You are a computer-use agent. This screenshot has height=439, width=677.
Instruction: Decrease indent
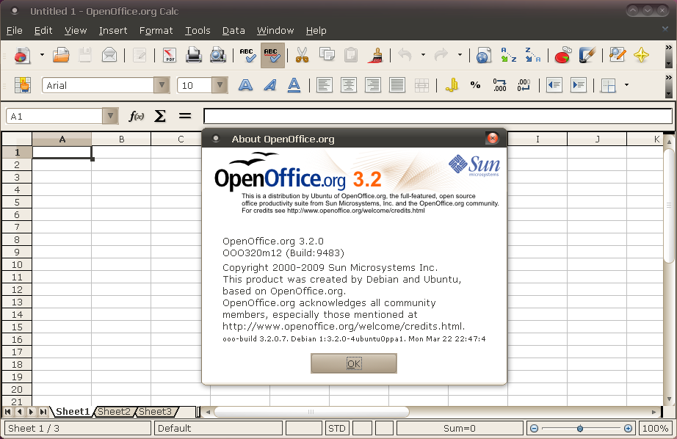click(554, 85)
